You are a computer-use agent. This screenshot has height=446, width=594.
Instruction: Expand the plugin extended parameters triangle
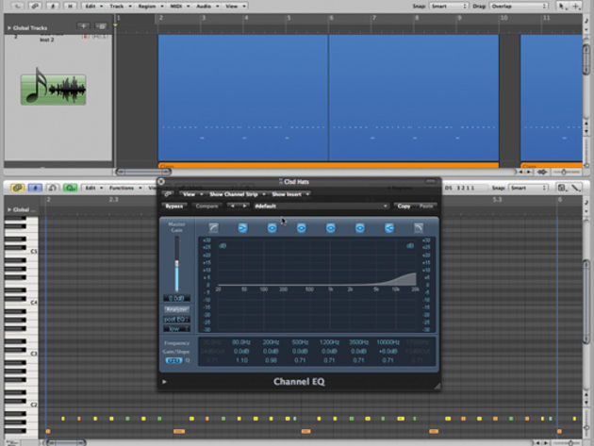coord(164,382)
